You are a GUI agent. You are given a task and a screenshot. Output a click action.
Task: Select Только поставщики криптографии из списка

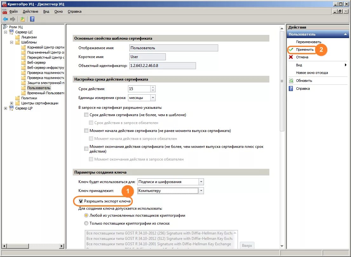[x=86, y=223]
